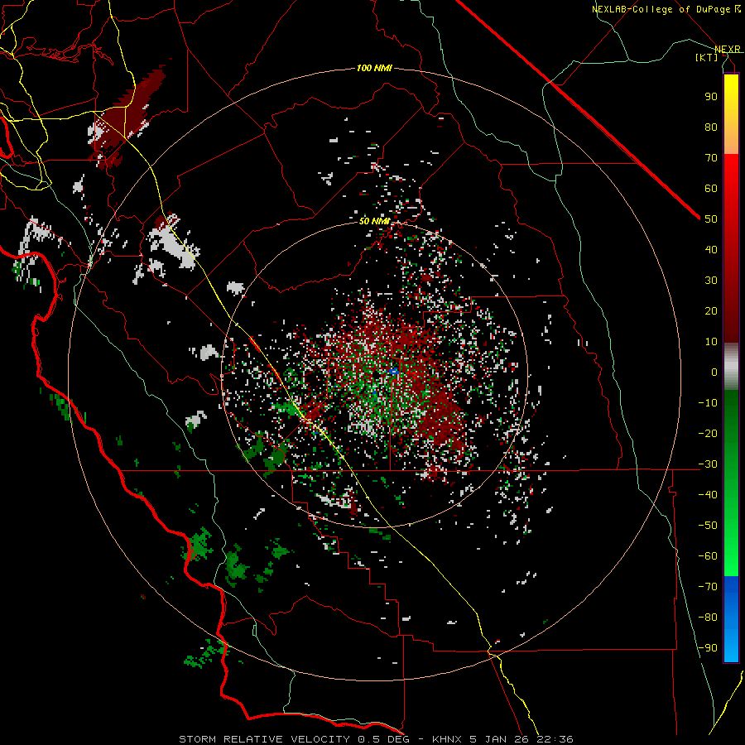Viewport: 745px width, 745px height.
Task: Click the 20 value on velocity scale
Action: (711, 310)
